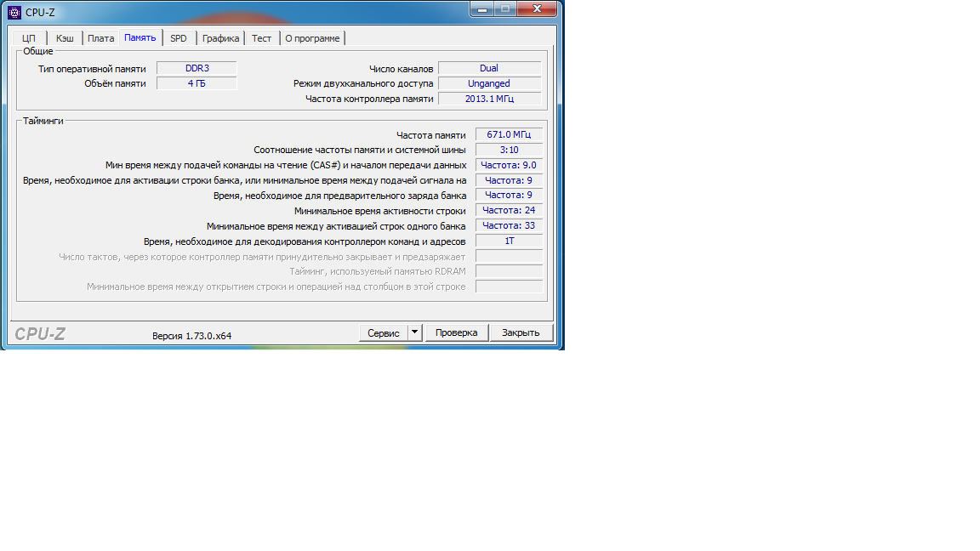Click the Unganged dual-channel mode field
The width and height of the screenshot is (980, 551).
pos(489,83)
